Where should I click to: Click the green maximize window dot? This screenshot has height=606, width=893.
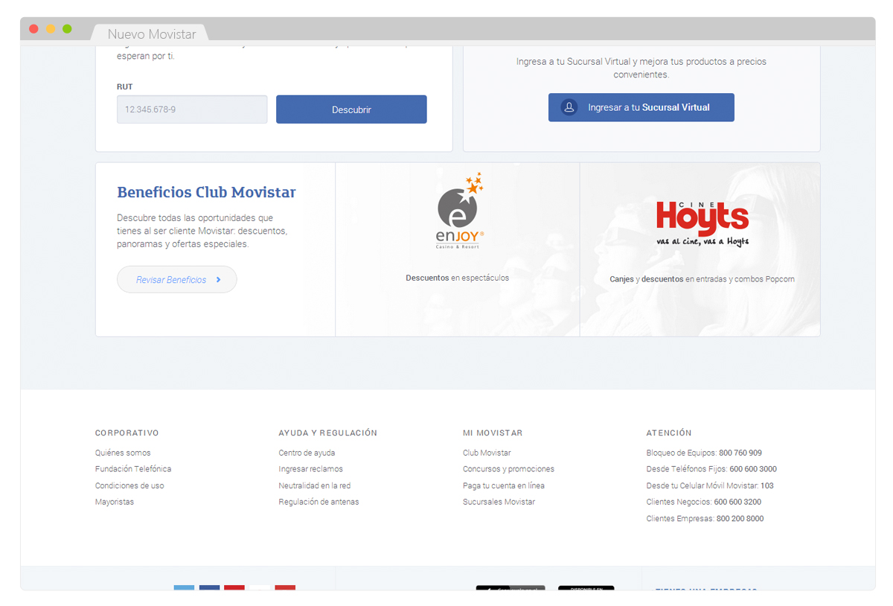click(67, 29)
